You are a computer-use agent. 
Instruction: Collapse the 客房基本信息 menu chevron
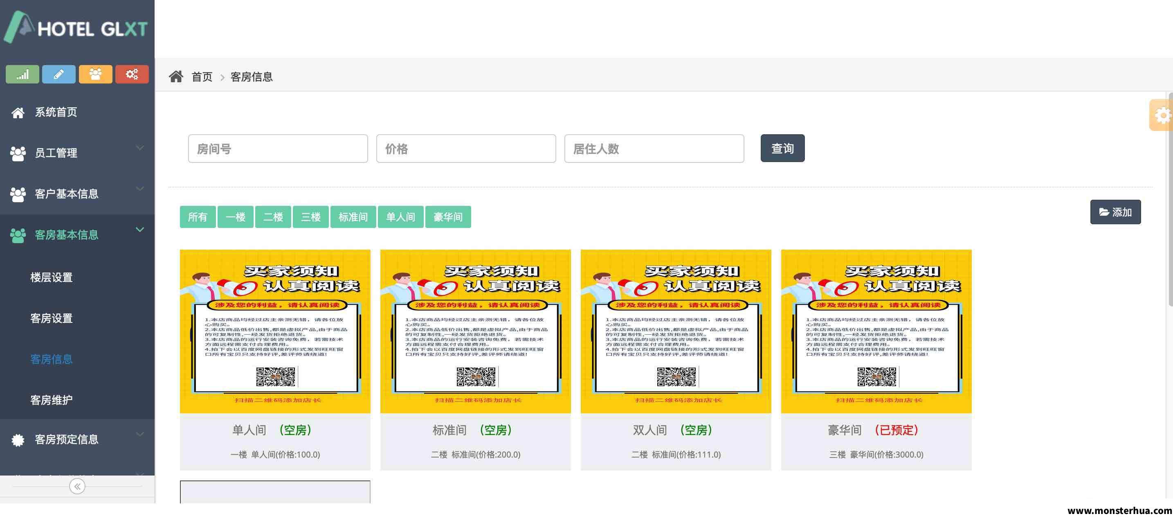coord(140,230)
